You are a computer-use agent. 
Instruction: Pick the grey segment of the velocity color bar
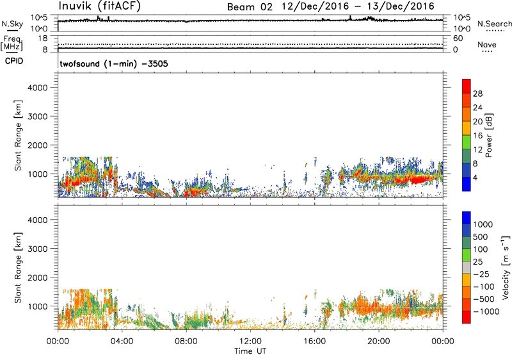467,267
